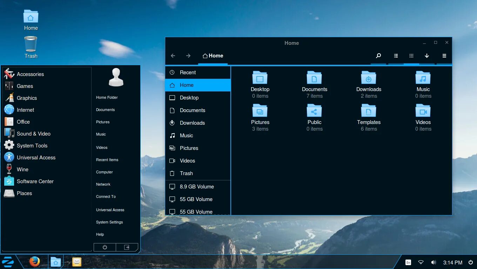Open Videos link in app menu

pyautogui.click(x=102, y=147)
